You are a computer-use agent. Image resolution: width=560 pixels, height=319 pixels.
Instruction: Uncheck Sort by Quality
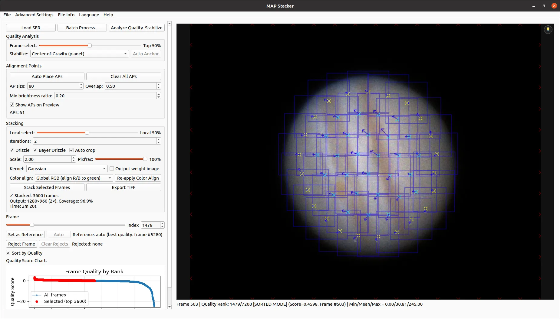click(x=8, y=253)
